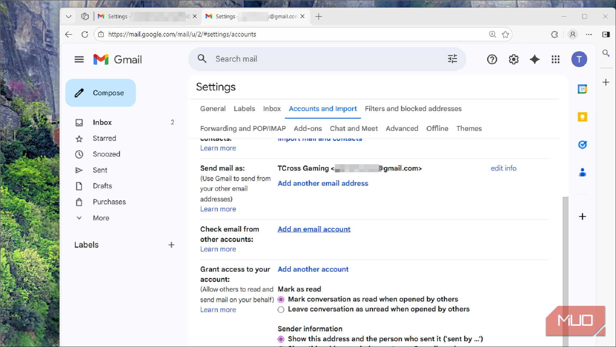Viewport: 616px width, 347px height.
Task: Select Show this address and sender option
Action: 281,339
